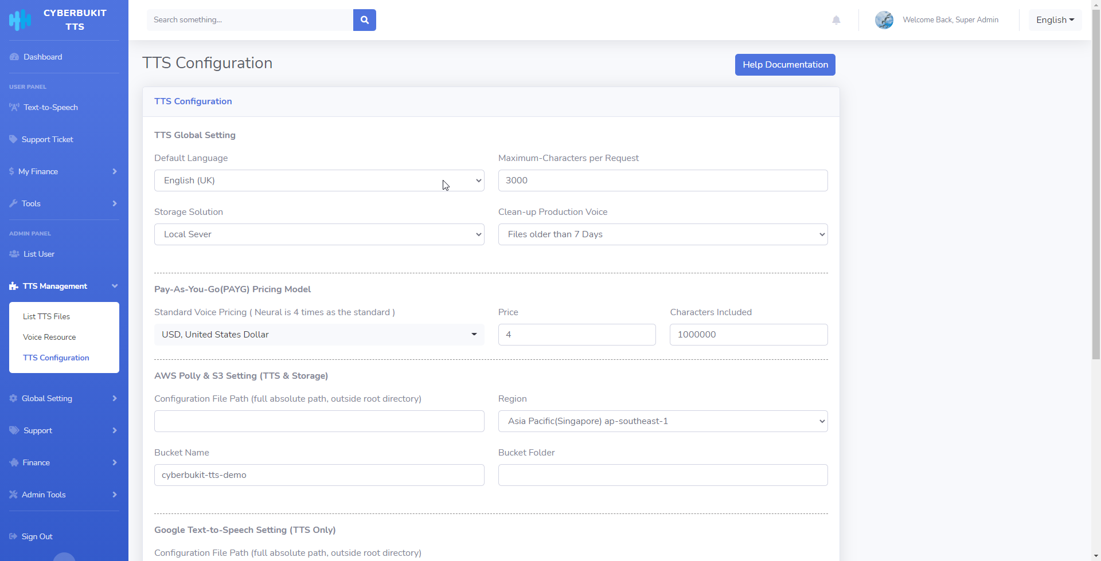Click the search magnifier button
1101x561 pixels.
[x=364, y=20]
